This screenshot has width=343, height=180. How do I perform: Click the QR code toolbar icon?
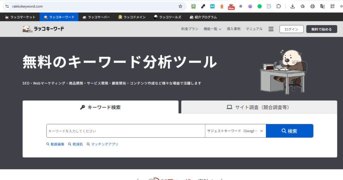(x=333, y=6)
